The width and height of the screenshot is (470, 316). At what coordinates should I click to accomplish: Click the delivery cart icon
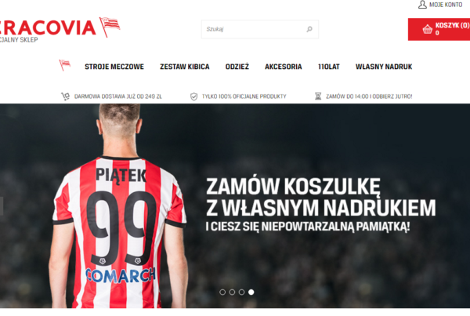(x=65, y=96)
